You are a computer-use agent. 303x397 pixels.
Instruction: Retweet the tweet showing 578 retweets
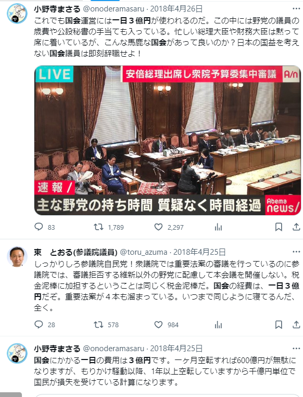98,325
